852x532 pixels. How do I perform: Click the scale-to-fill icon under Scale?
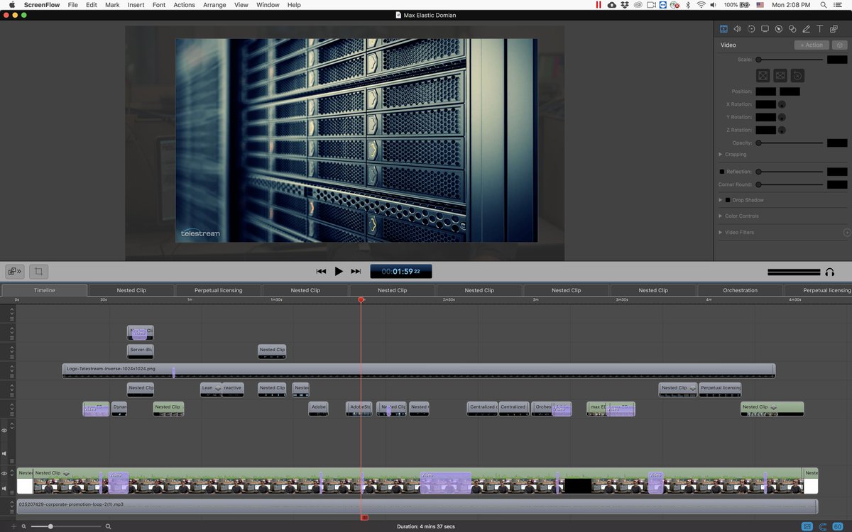[x=780, y=75]
